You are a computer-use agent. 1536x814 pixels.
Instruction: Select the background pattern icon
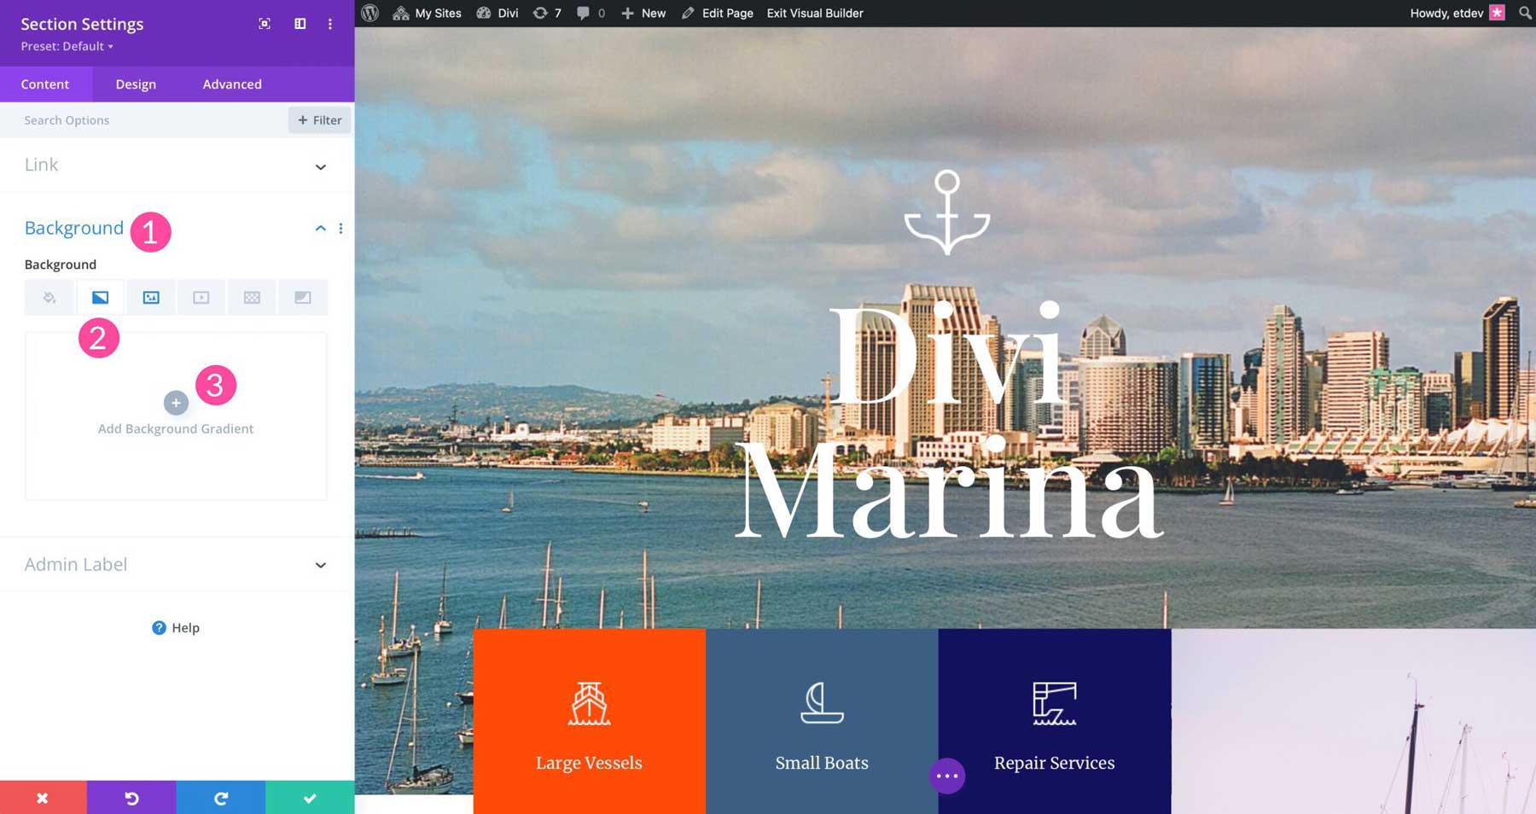pos(252,297)
